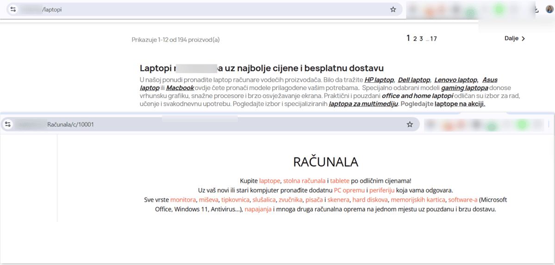The width and height of the screenshot is (555, 265).
Task: Open site information icon in laptopi window
Action: coord(13,10)
